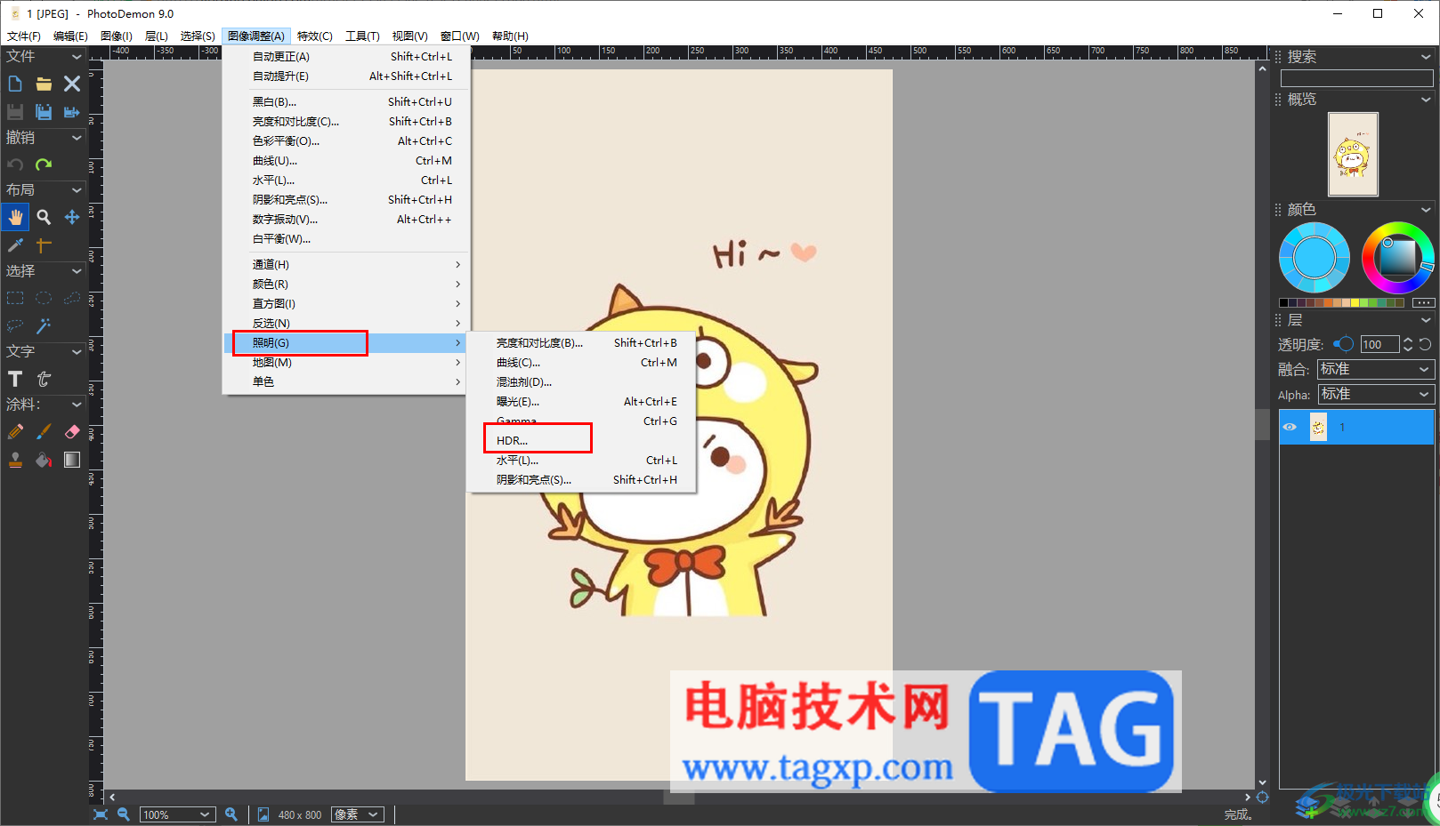
Task: Select the Measure tool
Action: coord(44,245)
